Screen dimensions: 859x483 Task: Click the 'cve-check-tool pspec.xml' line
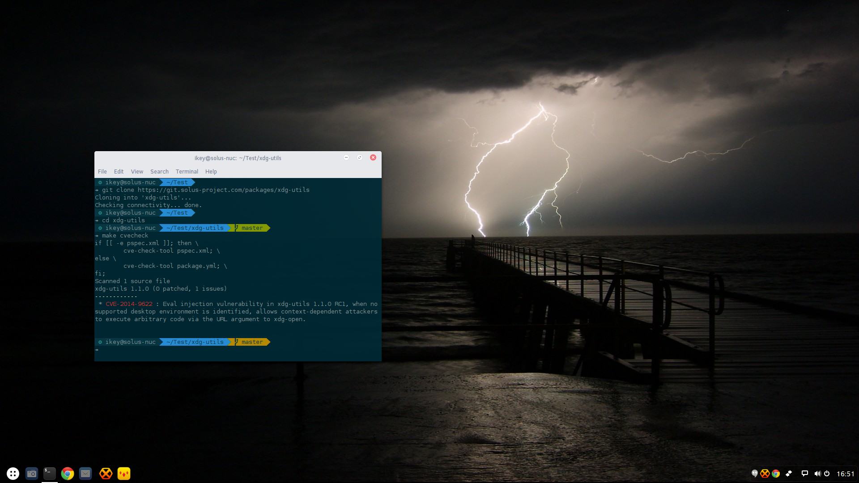point(172,251)
